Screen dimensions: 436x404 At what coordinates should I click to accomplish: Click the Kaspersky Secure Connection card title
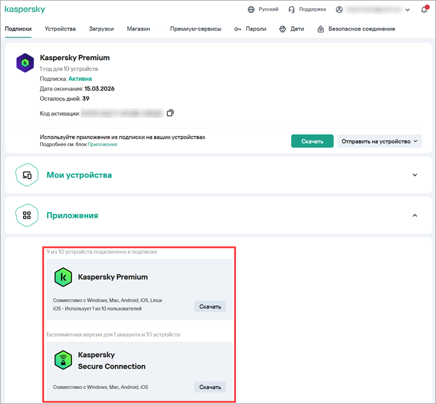click(x=112, y=361)
